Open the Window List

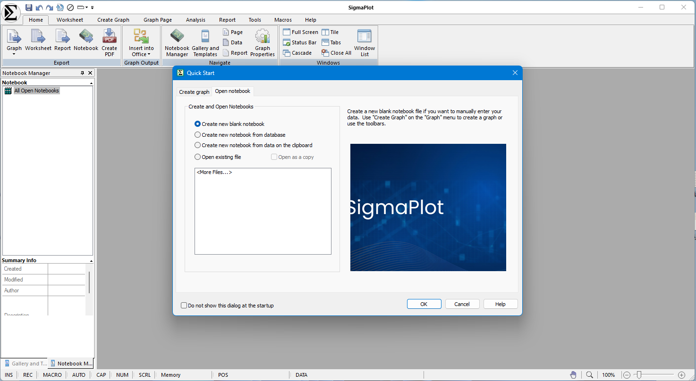click(365, 42)
